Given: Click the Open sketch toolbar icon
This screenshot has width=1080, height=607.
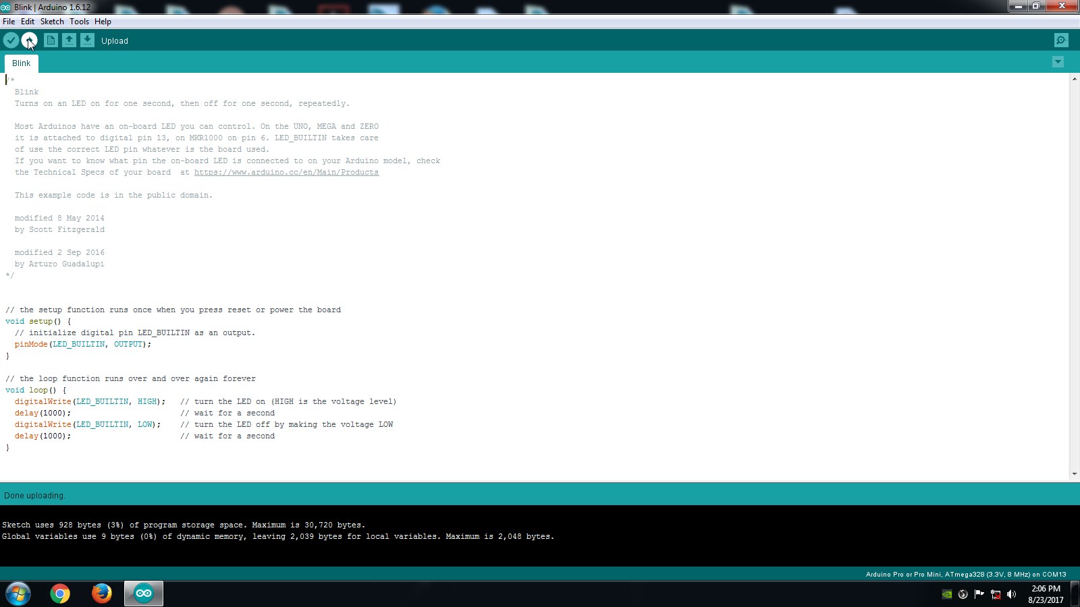Looking at the screenshot, I should (69, 40).
